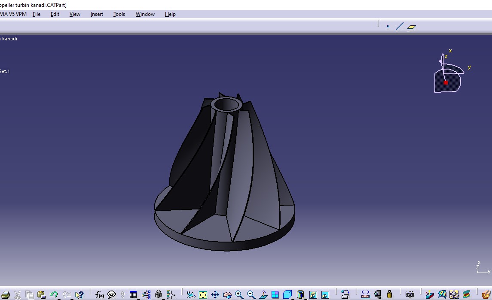
Task: Click the Apply Material icon
Action: click(345, 295)
